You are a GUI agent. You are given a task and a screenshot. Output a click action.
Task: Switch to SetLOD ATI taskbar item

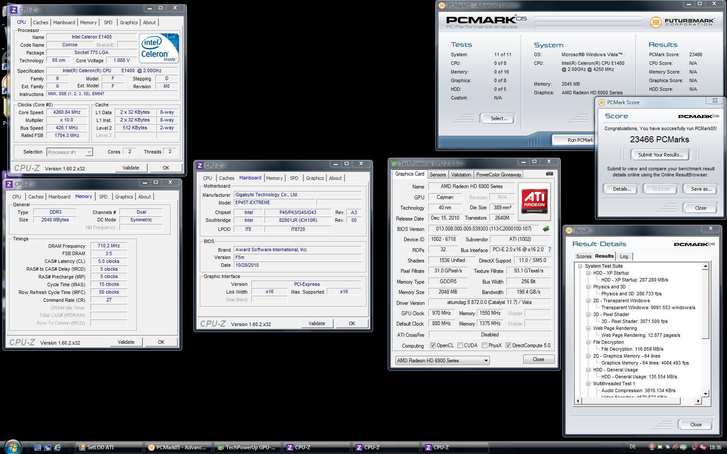109,448
